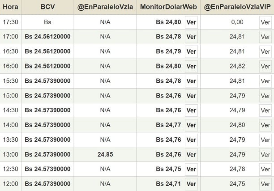The height and width of the screenshot is (191, 274).
Task: Click EnParaleloVzlaVIP Ver button at 13:30
Action: (x=265, y=140)
